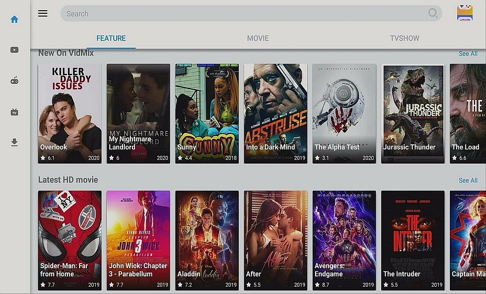Image resolution: width=486 pixels, height=294 pixels.
Task: Click the magnifier search icon
Action: (x=433, y=13)
